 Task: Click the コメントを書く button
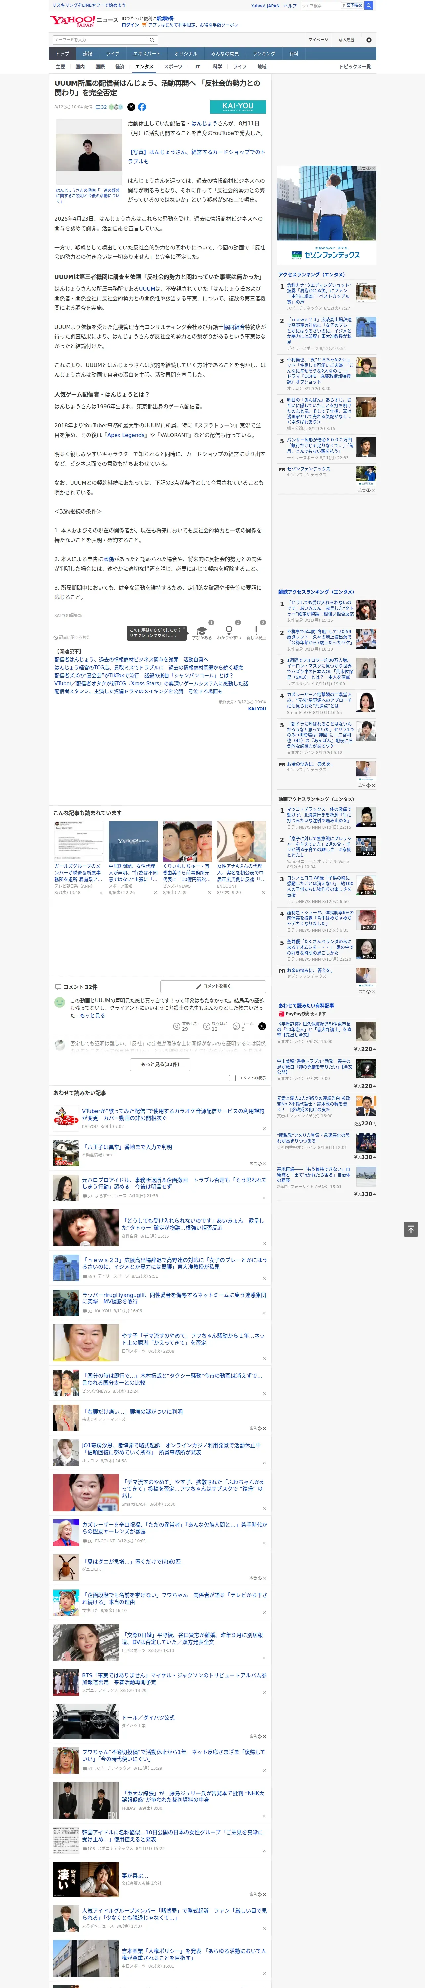pos(213,986)
